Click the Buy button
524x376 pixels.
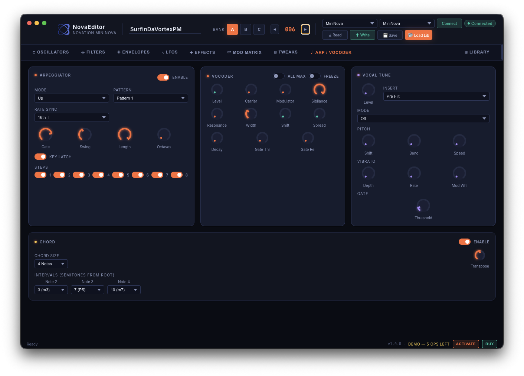[x=489, y=344]
